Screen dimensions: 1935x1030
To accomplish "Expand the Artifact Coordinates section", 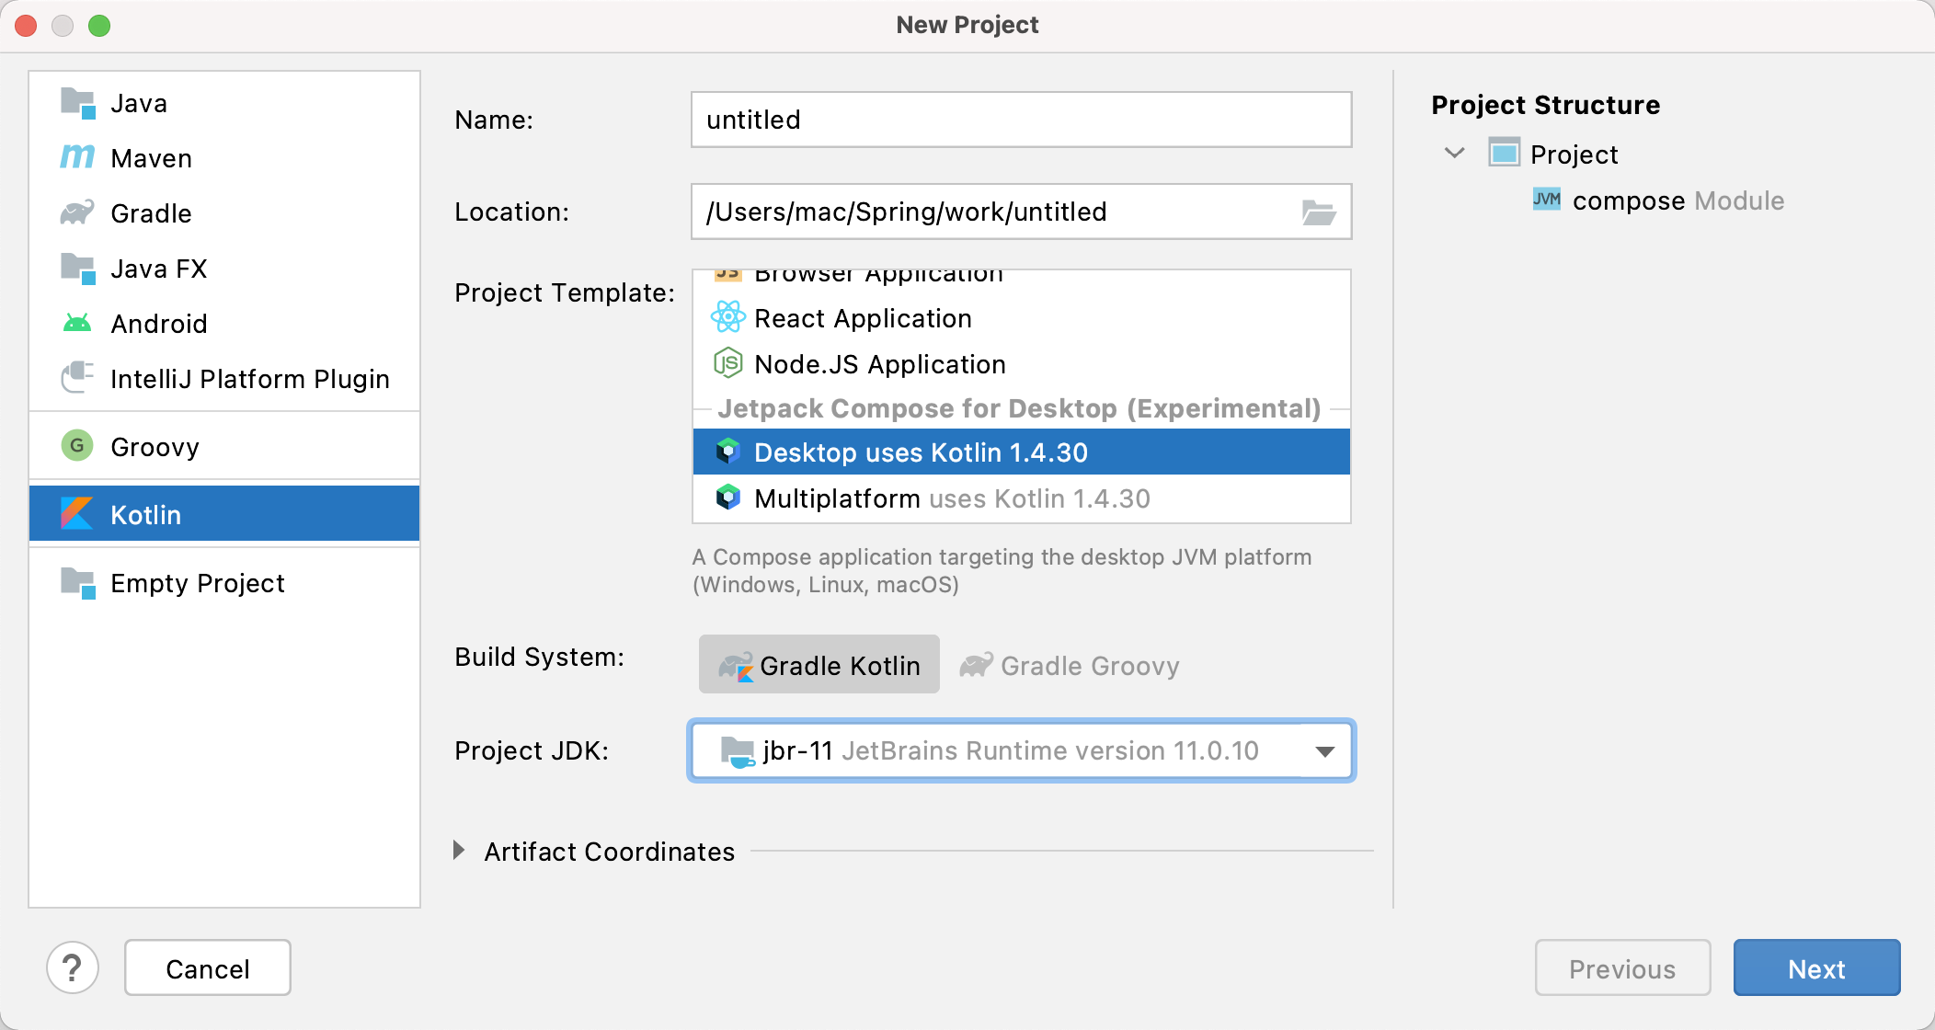I will click(x=459, y=851).
